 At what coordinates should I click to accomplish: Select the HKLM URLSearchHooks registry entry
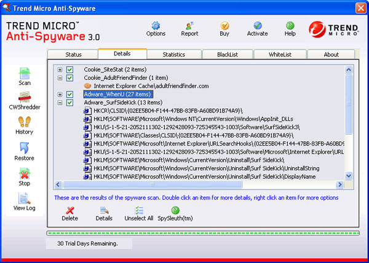coord(219,144)
